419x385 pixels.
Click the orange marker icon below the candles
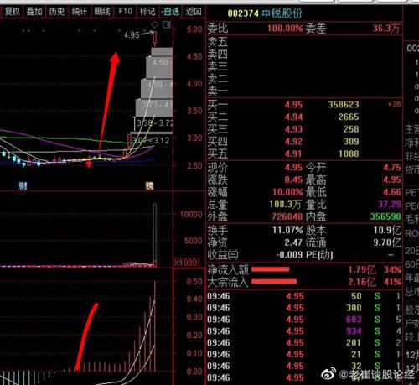pyautogui.click(x=150, y=185)
